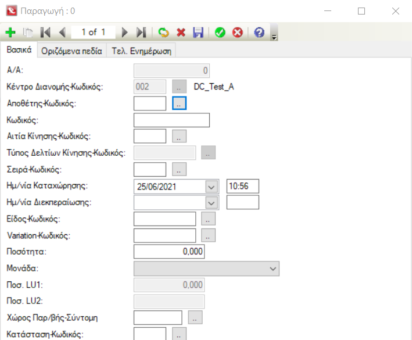The height and width of the screenshot is (340, 412).
Task: Click the copy record toolbar icon
Action: pos(28,33)
